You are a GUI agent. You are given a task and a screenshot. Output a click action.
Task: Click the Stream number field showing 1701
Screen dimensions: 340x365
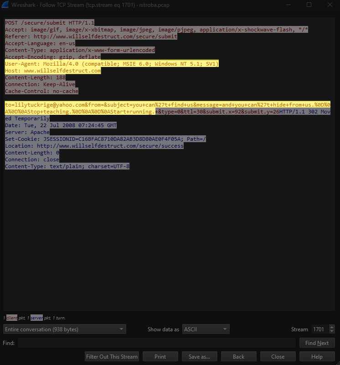tap(319, 329)
